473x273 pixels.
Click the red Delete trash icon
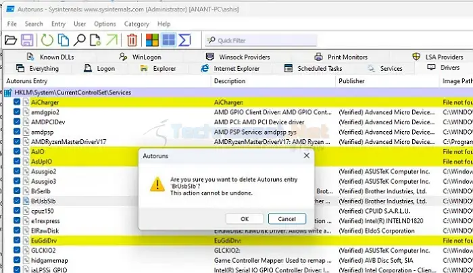coord(132,40)
